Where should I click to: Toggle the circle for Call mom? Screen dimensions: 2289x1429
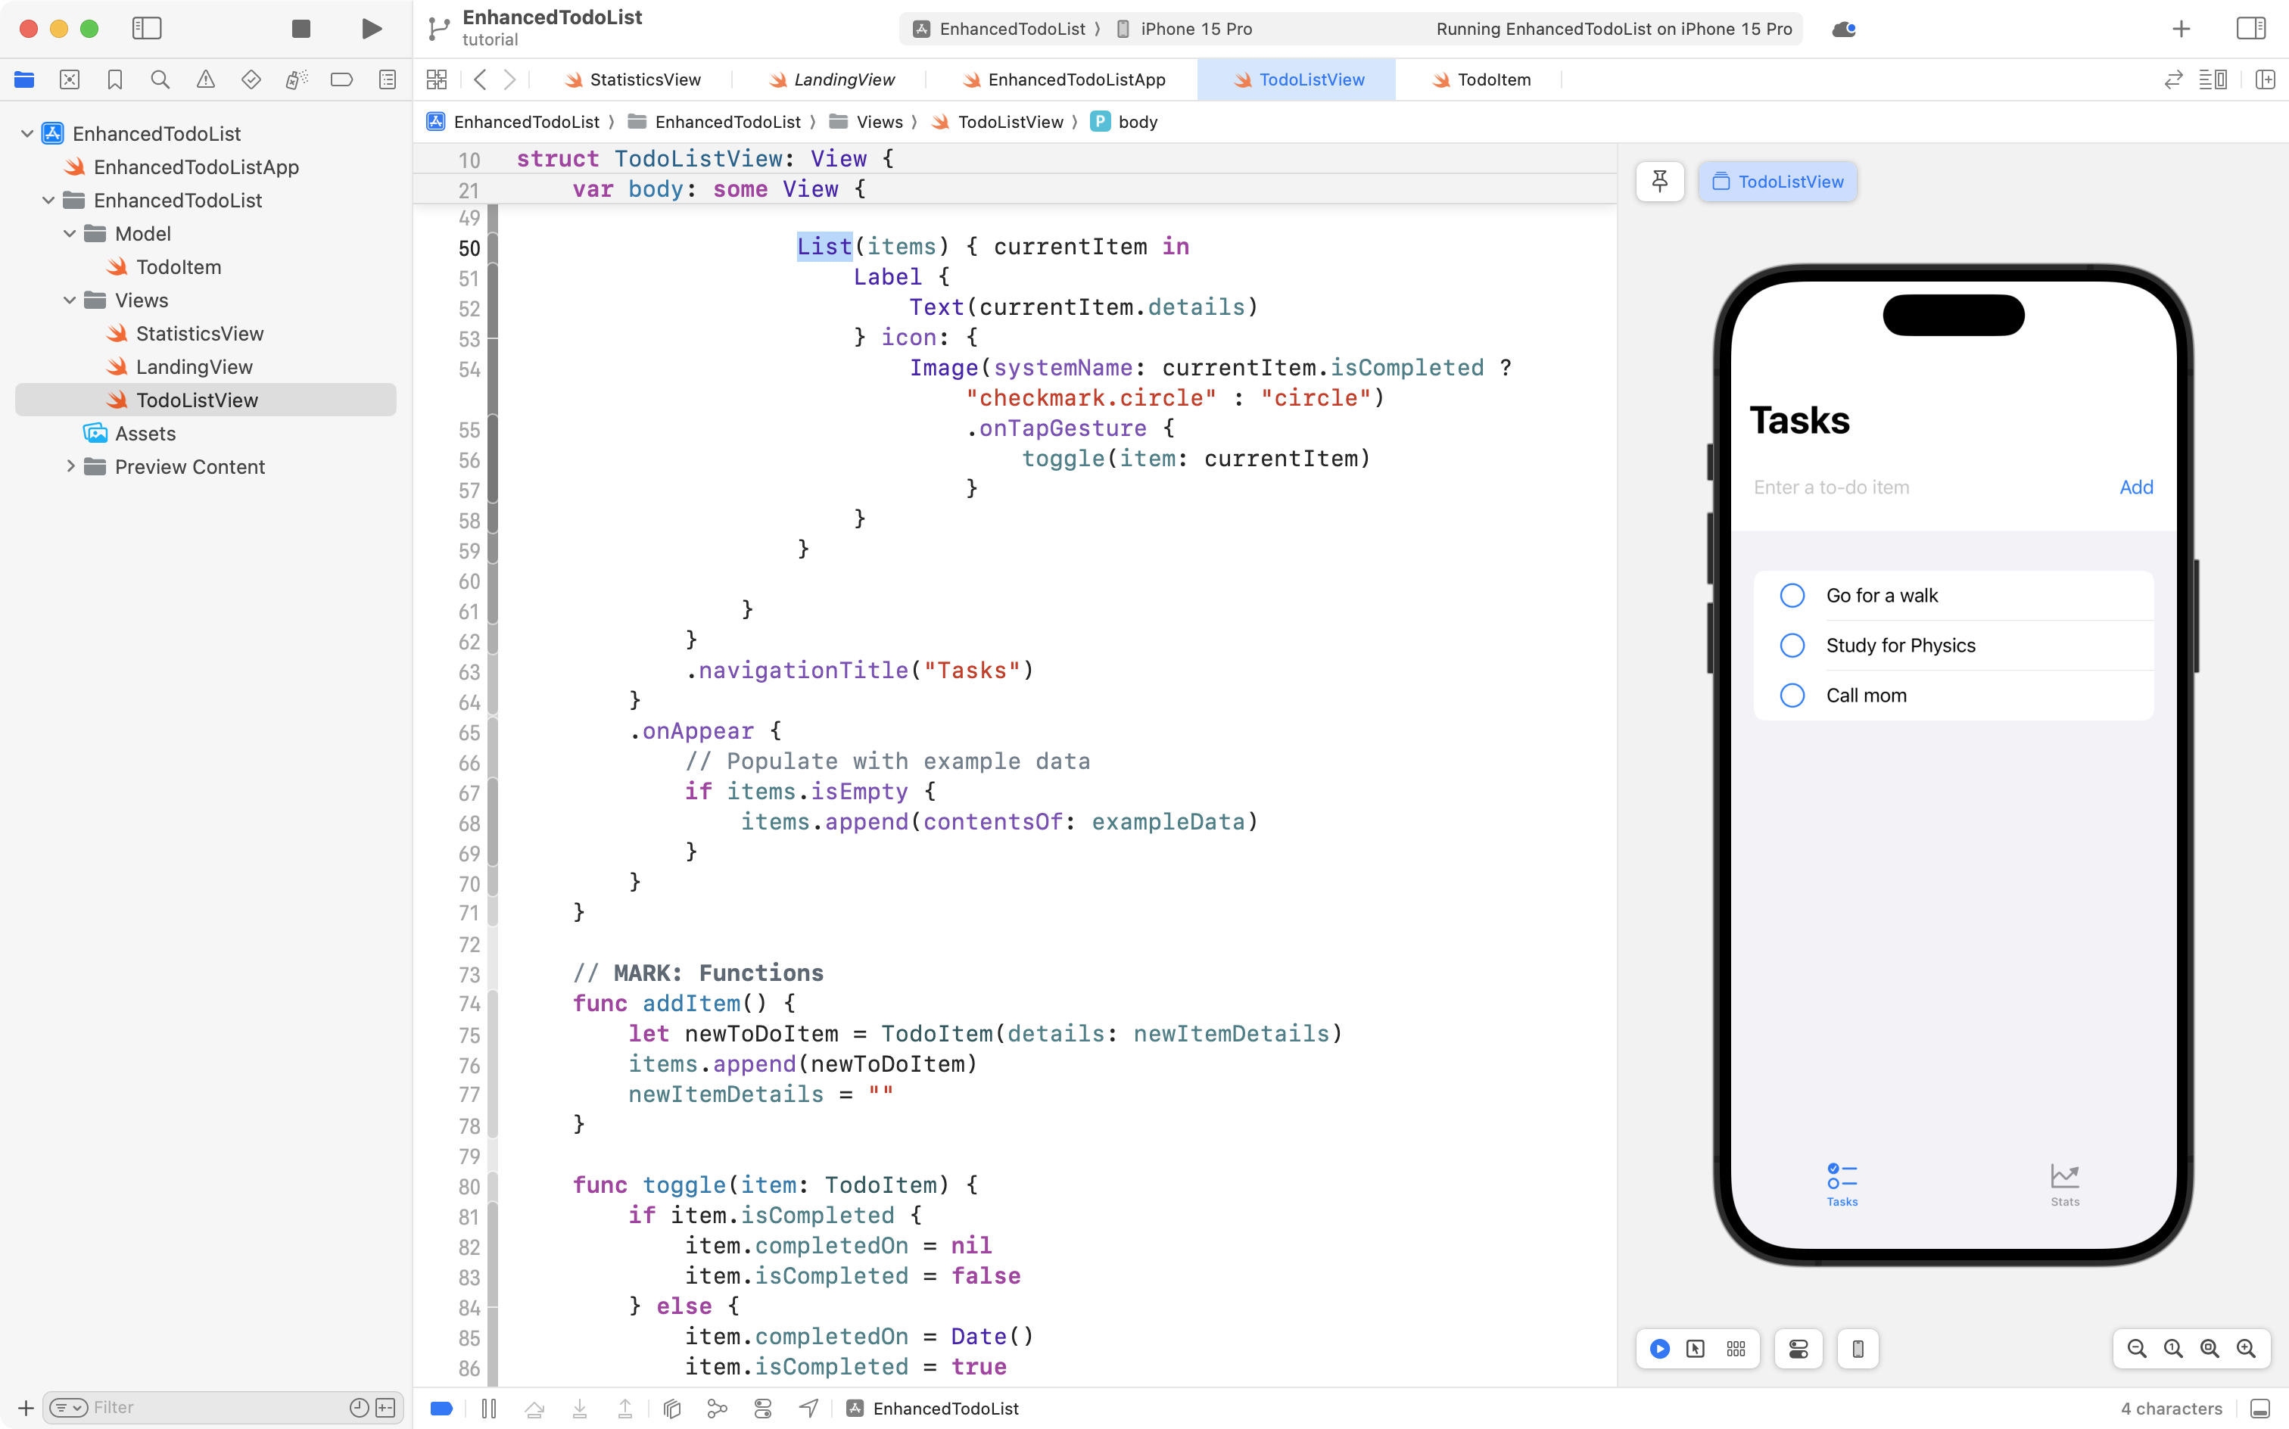point(1792,696)
